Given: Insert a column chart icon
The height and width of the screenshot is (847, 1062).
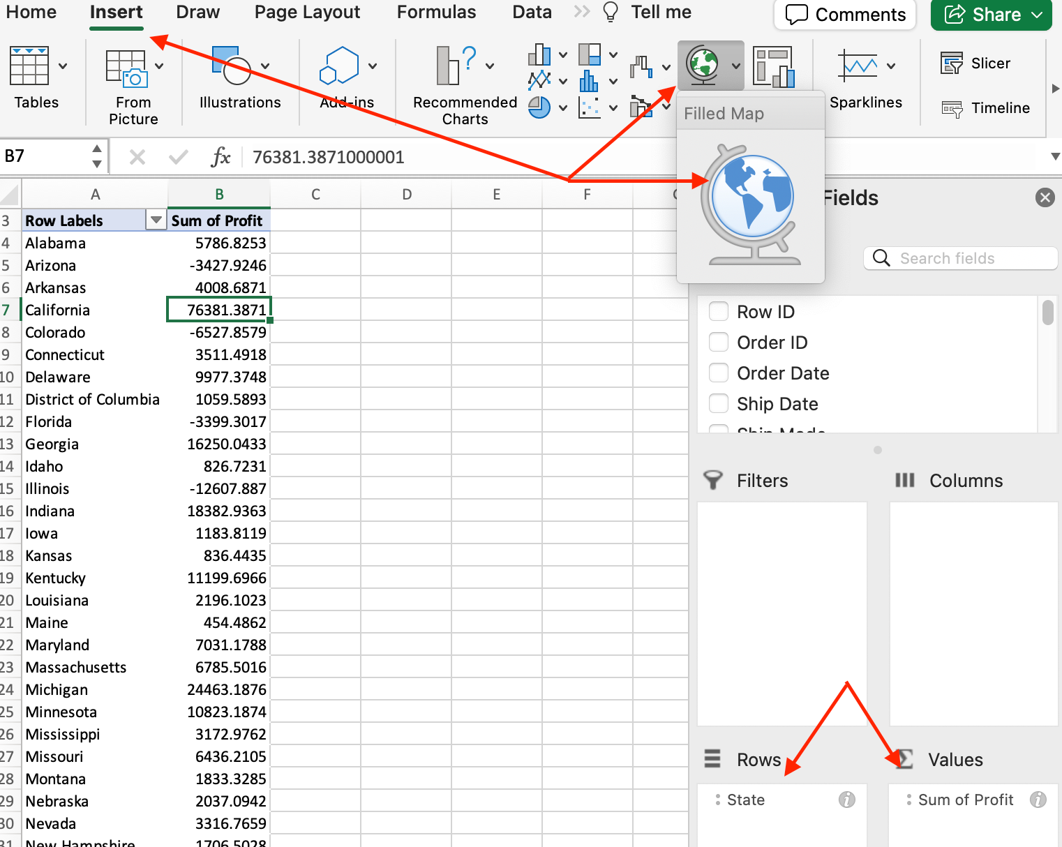Looking at the screenshot, I should click(x=539, y=54).
